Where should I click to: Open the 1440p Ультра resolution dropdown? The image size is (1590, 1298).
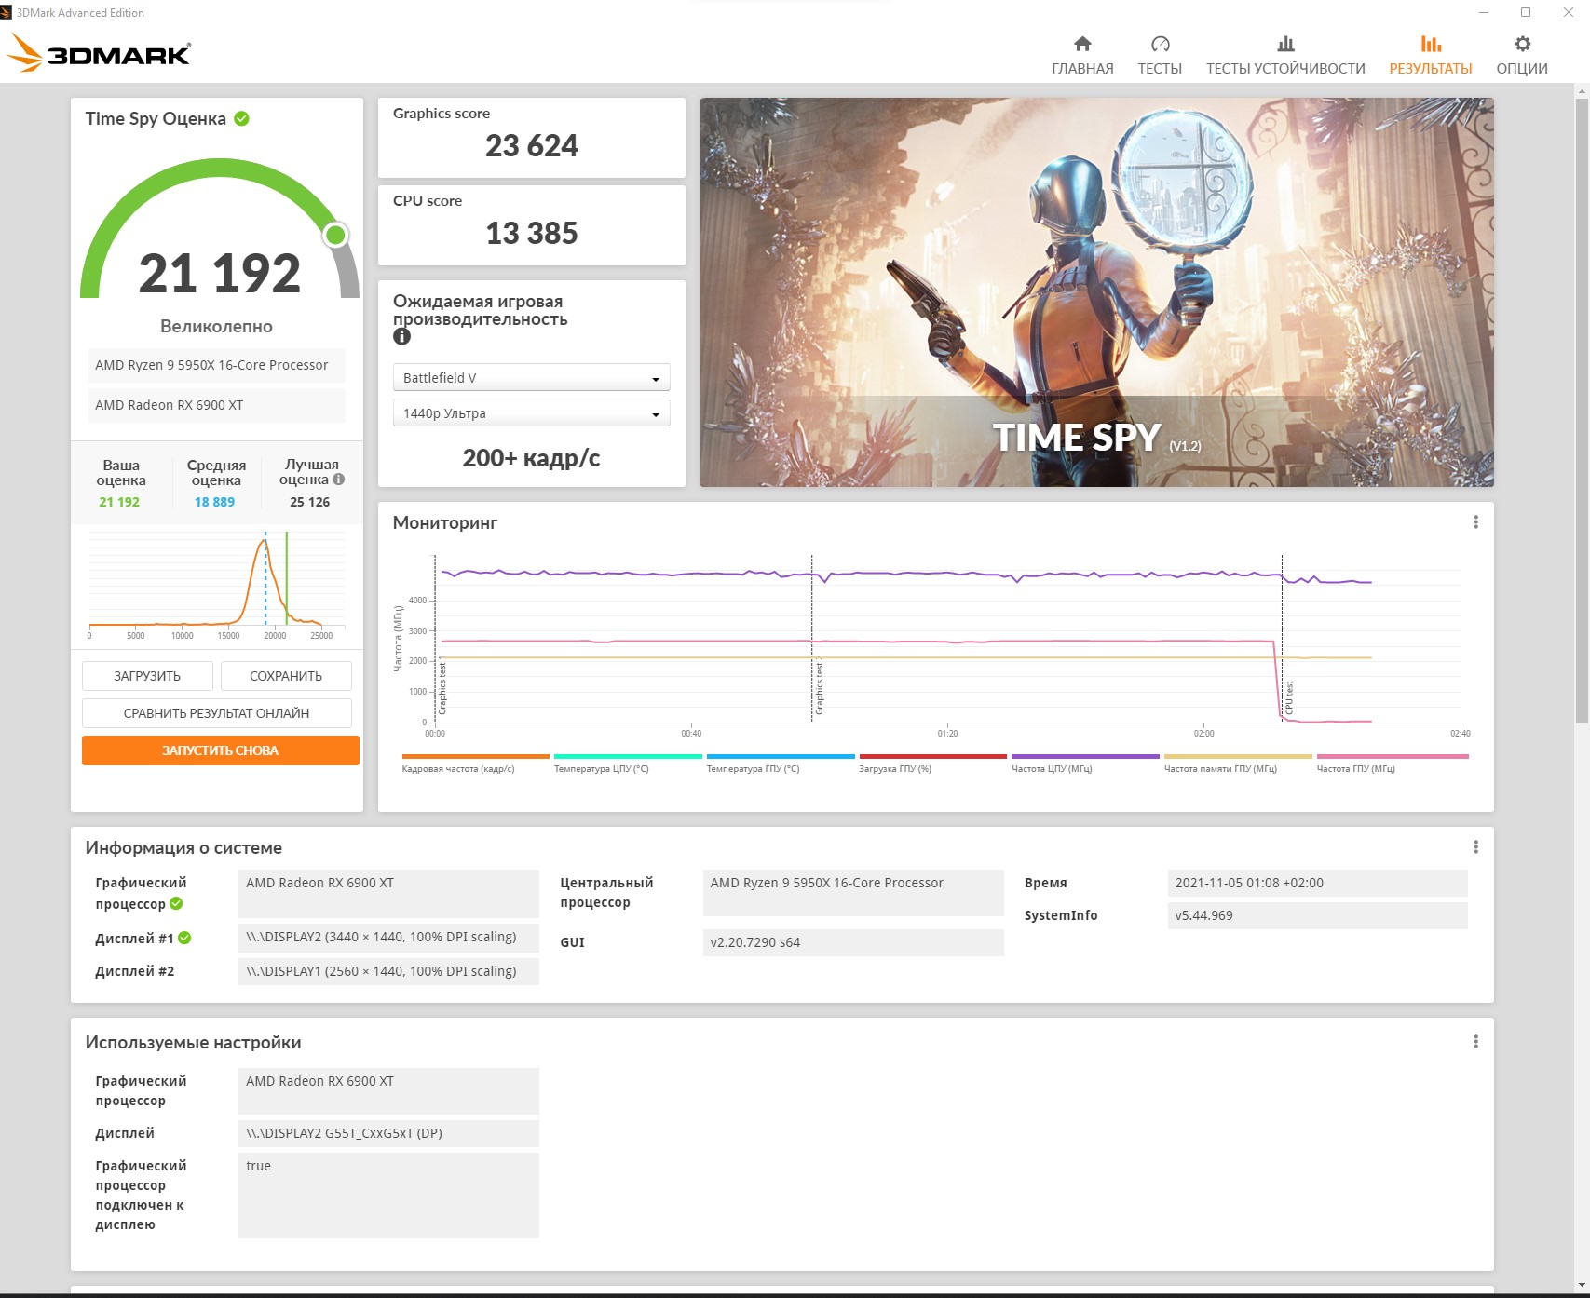531,413
